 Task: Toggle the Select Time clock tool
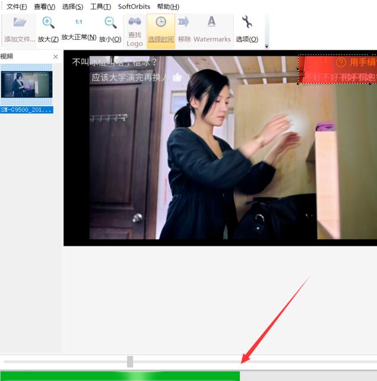coord(161,23)
